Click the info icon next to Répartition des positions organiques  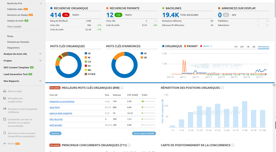[x=222, y=88]
